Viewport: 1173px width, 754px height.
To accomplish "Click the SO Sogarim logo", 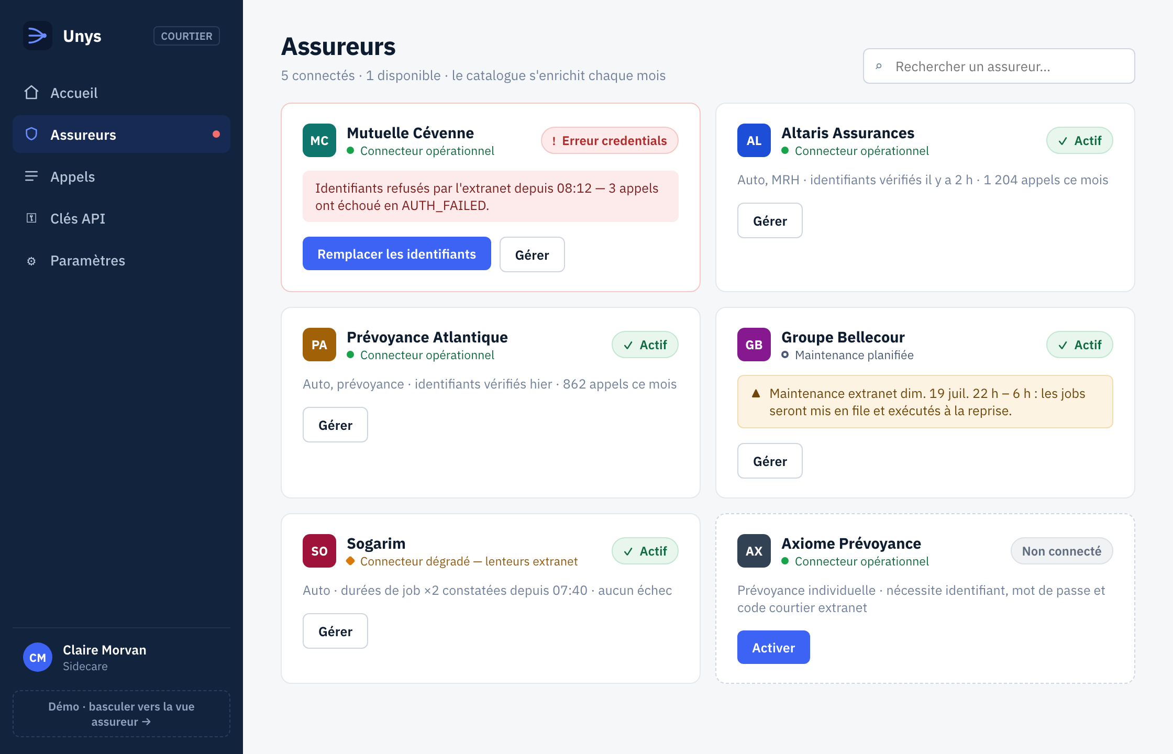I will click(319, 551).
